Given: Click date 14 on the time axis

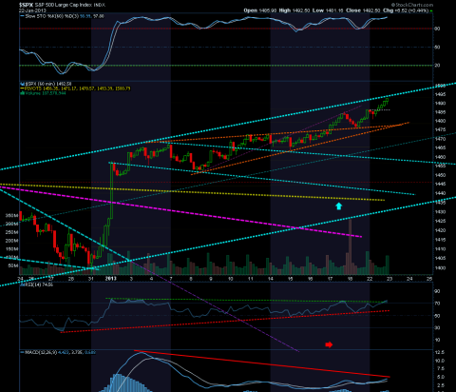Looking at the screenshot, I should click(271, 279).
